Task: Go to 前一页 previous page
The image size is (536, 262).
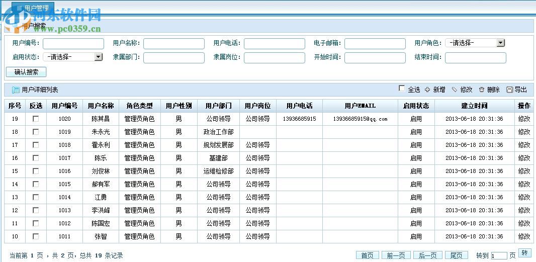Action: [396, 255]
